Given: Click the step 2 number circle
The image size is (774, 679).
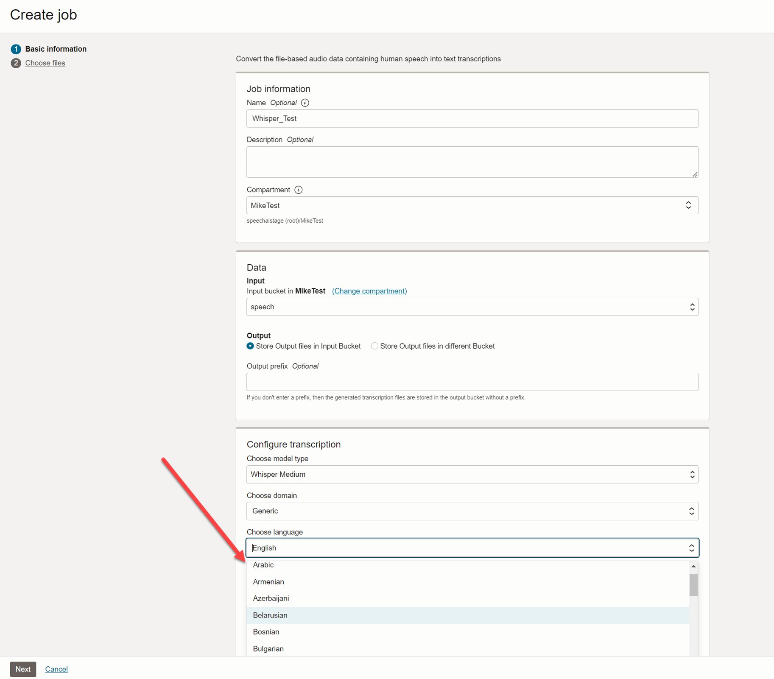Looking at the screenshot, I should click(x=16, y=63).
